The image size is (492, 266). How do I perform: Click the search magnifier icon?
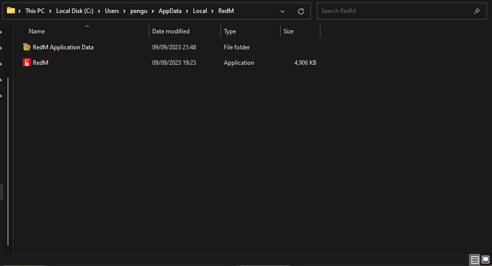coord(477,11)
